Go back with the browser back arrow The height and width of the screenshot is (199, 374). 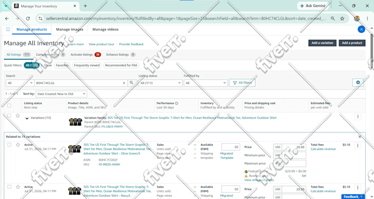coord(7,18)
